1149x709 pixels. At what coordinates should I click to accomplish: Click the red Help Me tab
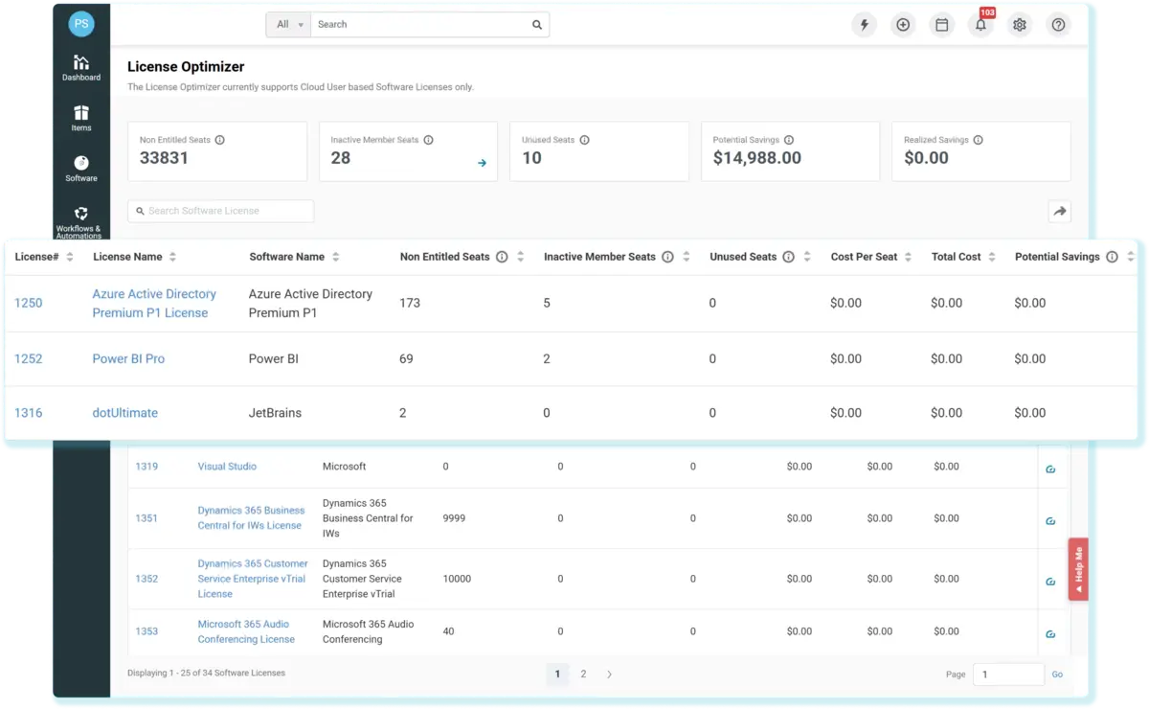[x=1078, y=569]
